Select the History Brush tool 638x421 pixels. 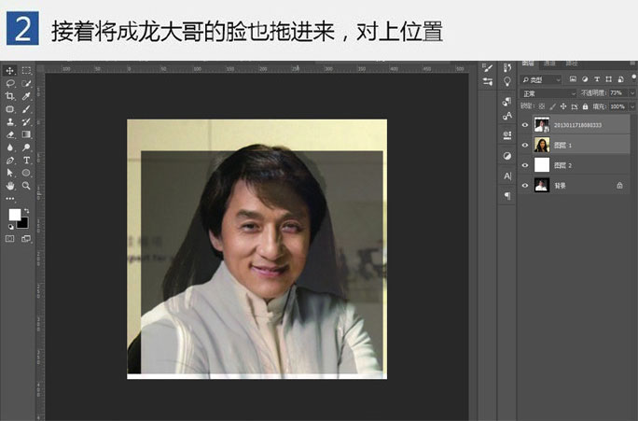tap(26, 121)
